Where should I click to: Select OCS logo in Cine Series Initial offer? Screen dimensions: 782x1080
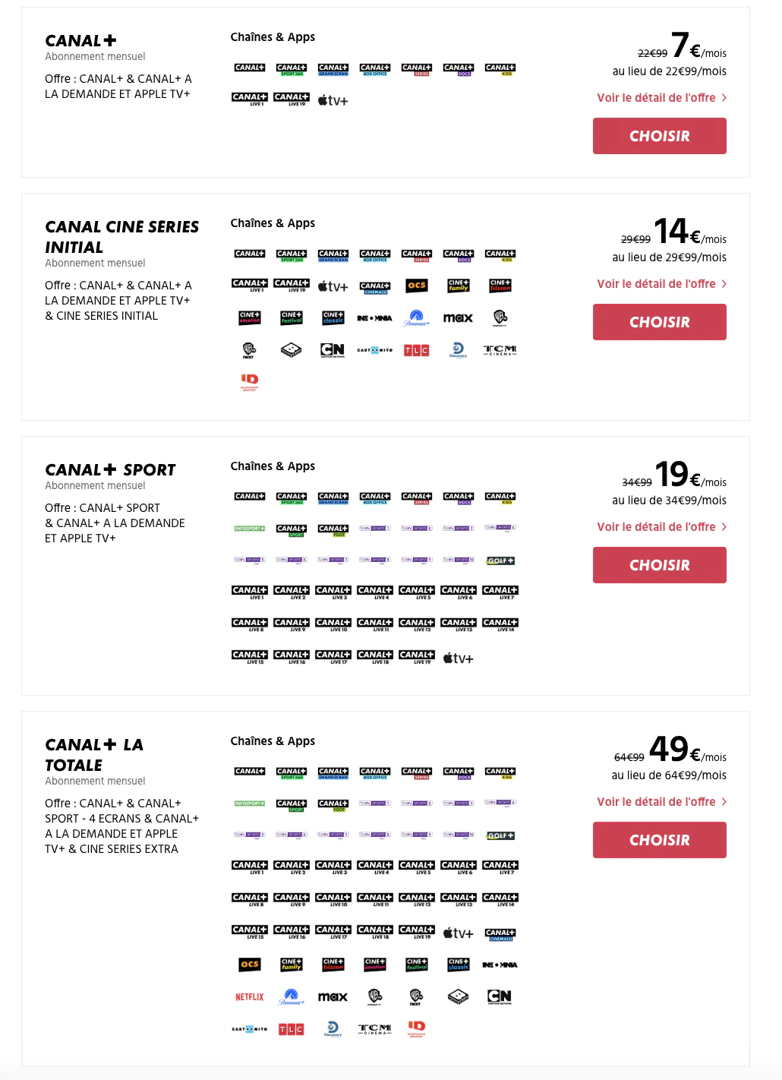click(x=417, y=286)
